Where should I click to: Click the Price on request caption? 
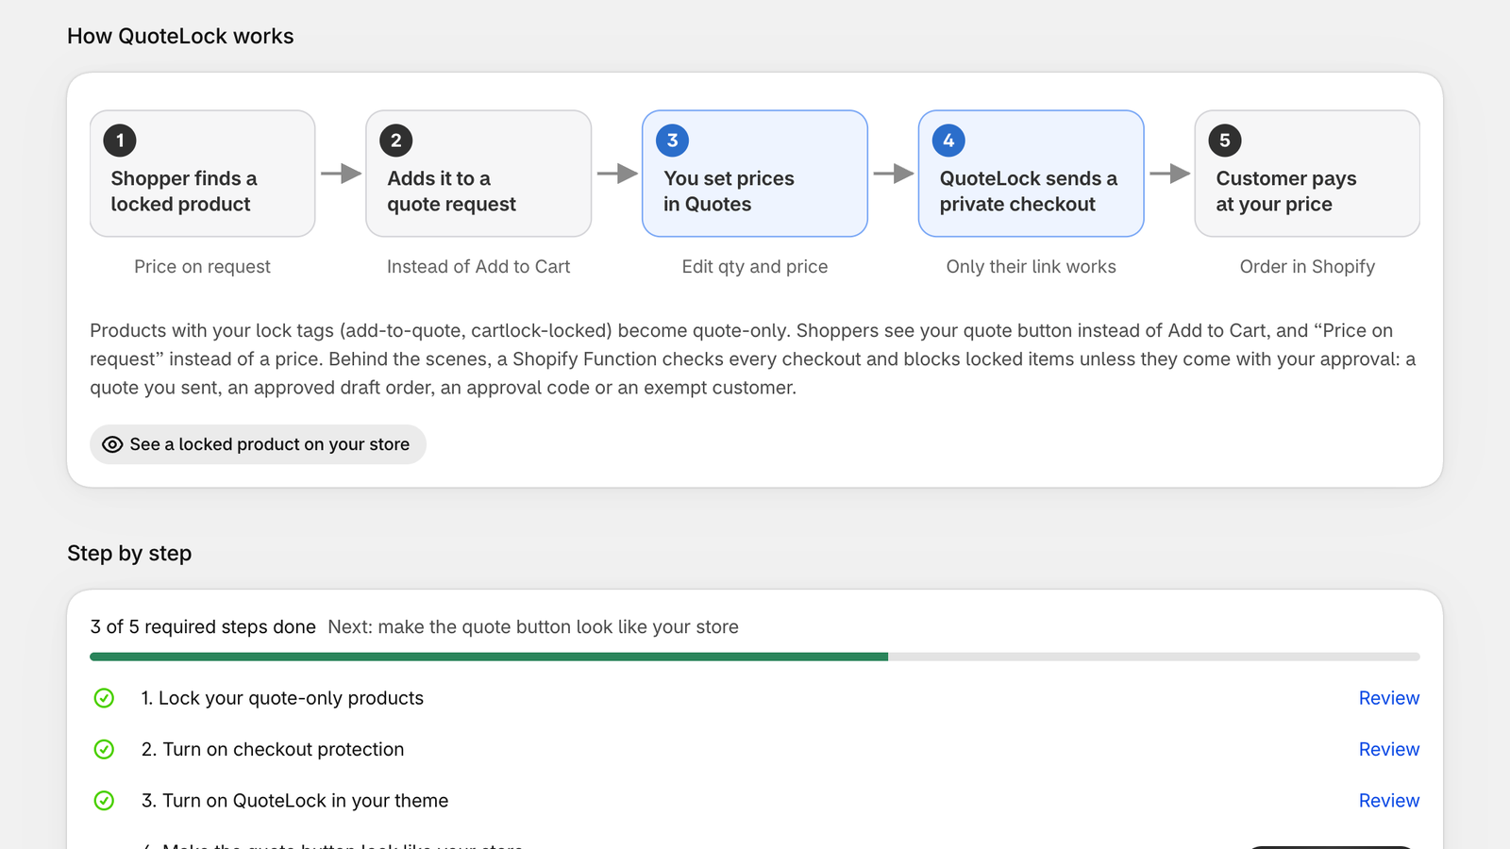[202, 267]
